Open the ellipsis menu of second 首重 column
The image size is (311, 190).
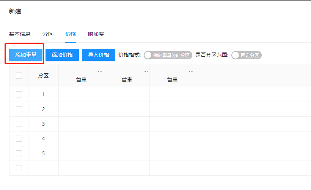(x=146, y=71)
